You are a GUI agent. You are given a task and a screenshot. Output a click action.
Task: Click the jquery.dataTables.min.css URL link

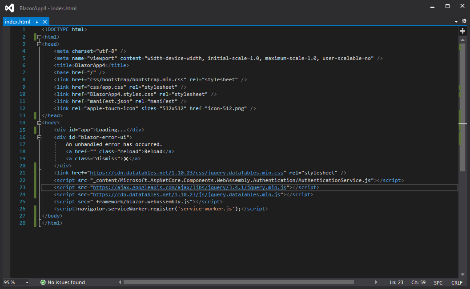(187, 173)
